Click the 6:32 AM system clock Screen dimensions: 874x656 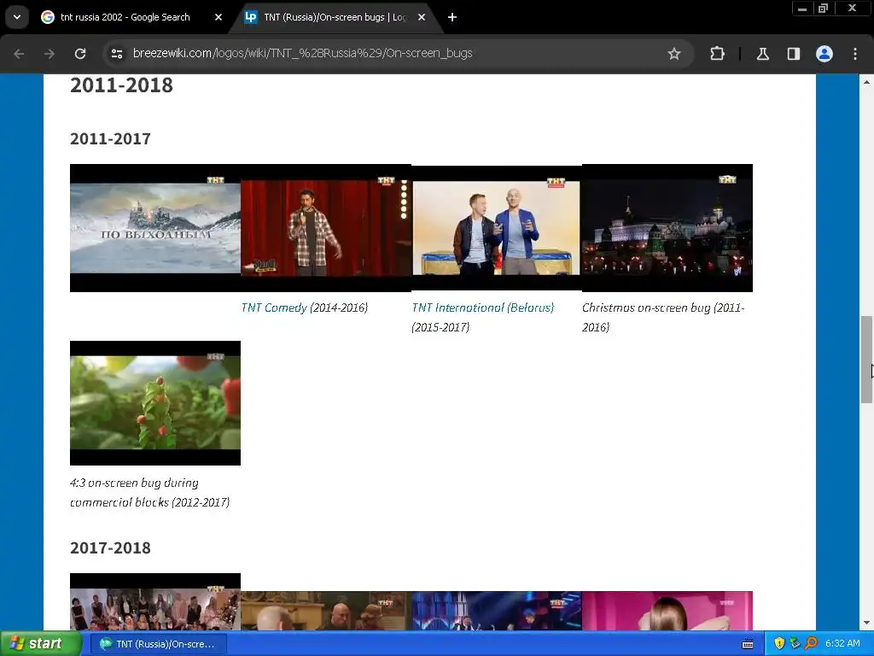click(842, 644)
